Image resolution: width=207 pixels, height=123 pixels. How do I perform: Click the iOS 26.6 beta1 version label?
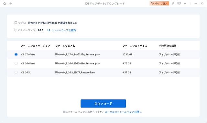[28, 63]
